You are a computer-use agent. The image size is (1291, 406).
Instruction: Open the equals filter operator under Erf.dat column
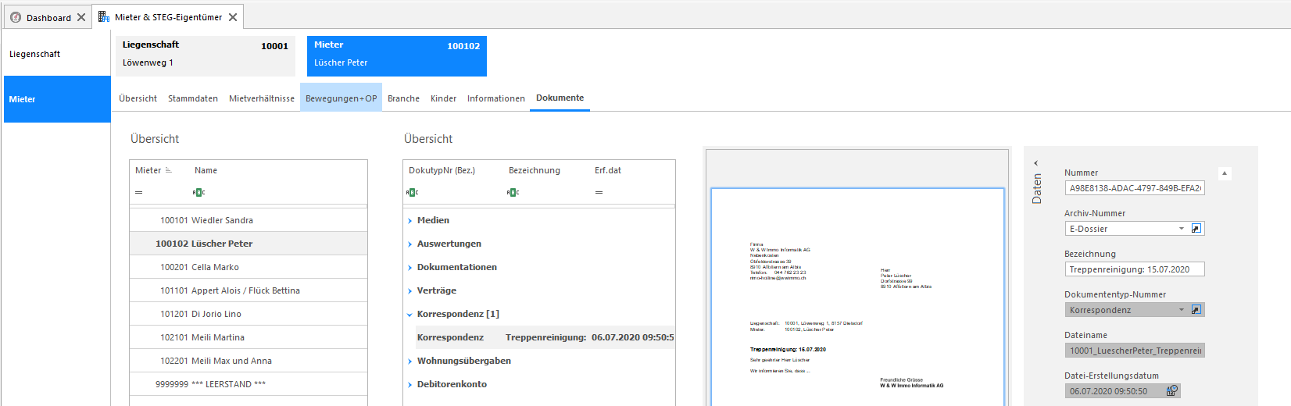pyautogui.click(x=599, y=192)
